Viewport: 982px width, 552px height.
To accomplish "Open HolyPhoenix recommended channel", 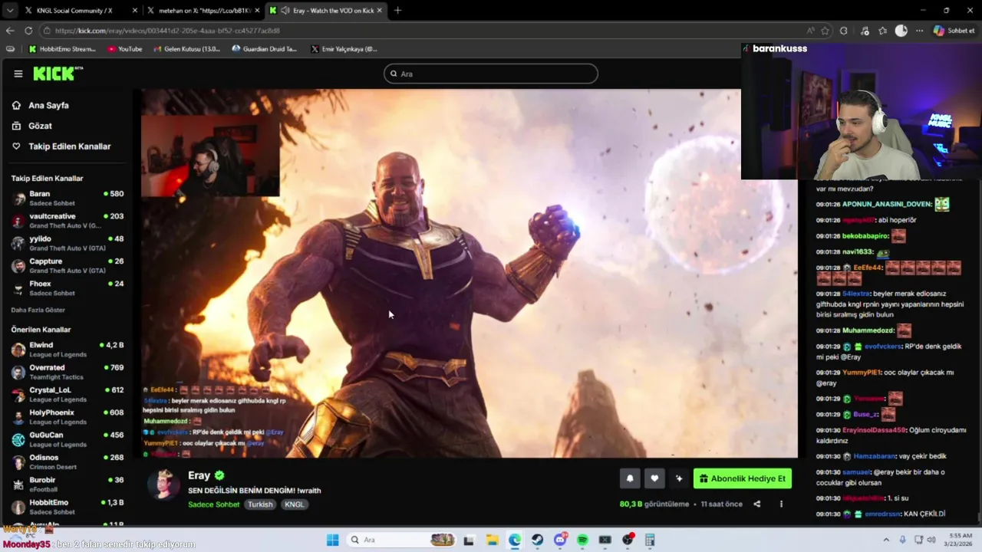I will point(68,417).
